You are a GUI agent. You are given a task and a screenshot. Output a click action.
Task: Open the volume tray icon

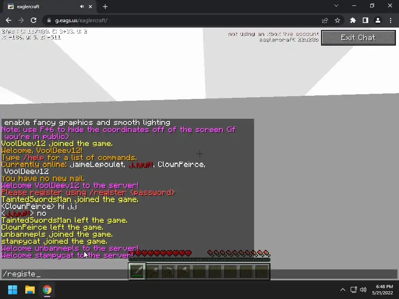click(x=363, y=290)
